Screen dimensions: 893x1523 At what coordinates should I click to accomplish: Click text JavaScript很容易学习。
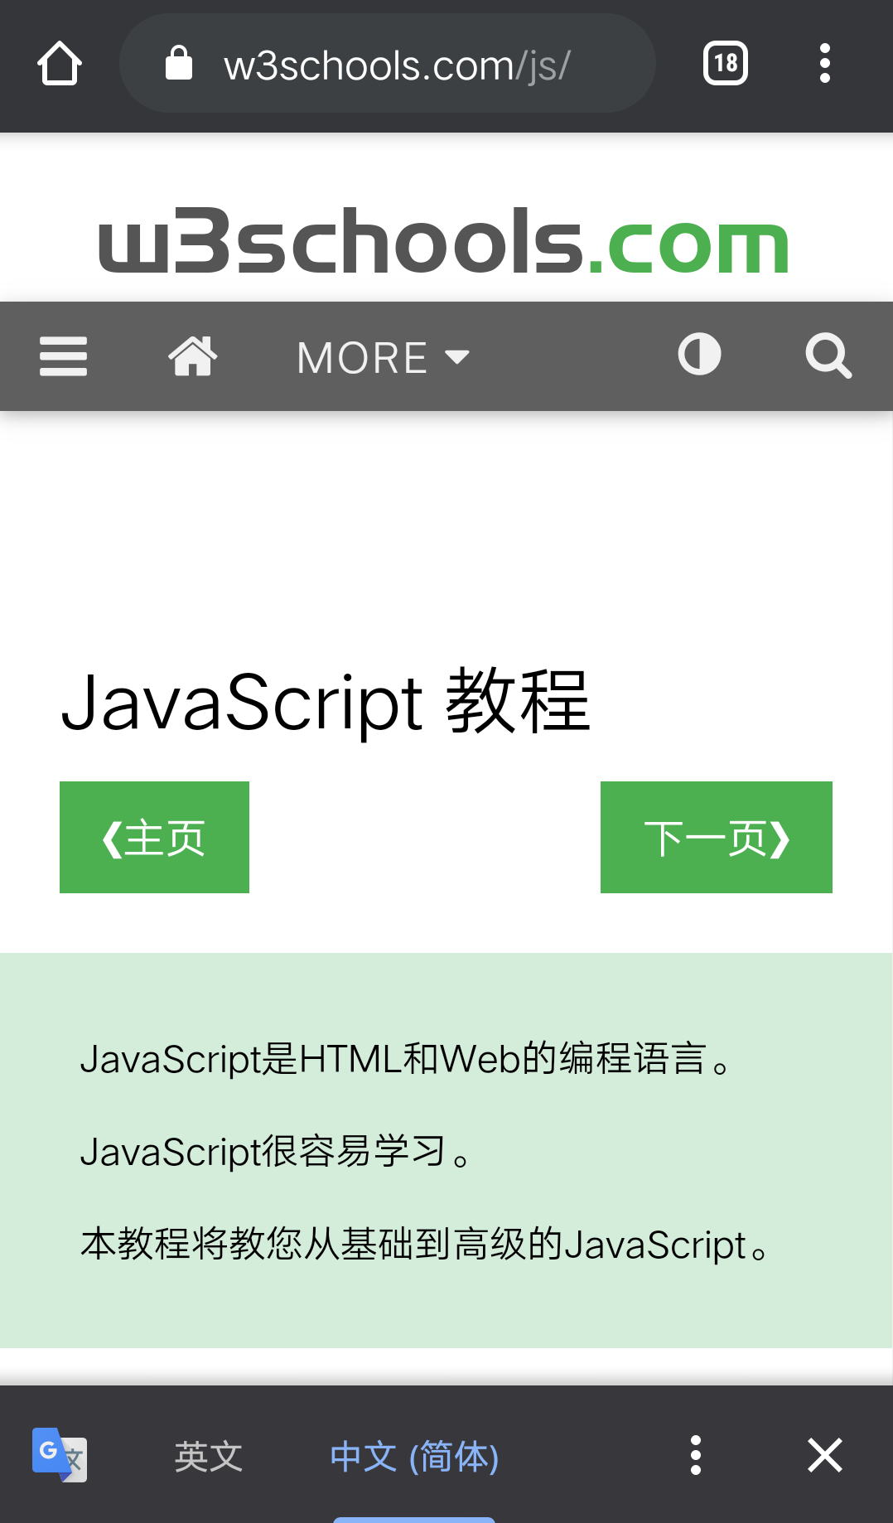(275, 1152)
